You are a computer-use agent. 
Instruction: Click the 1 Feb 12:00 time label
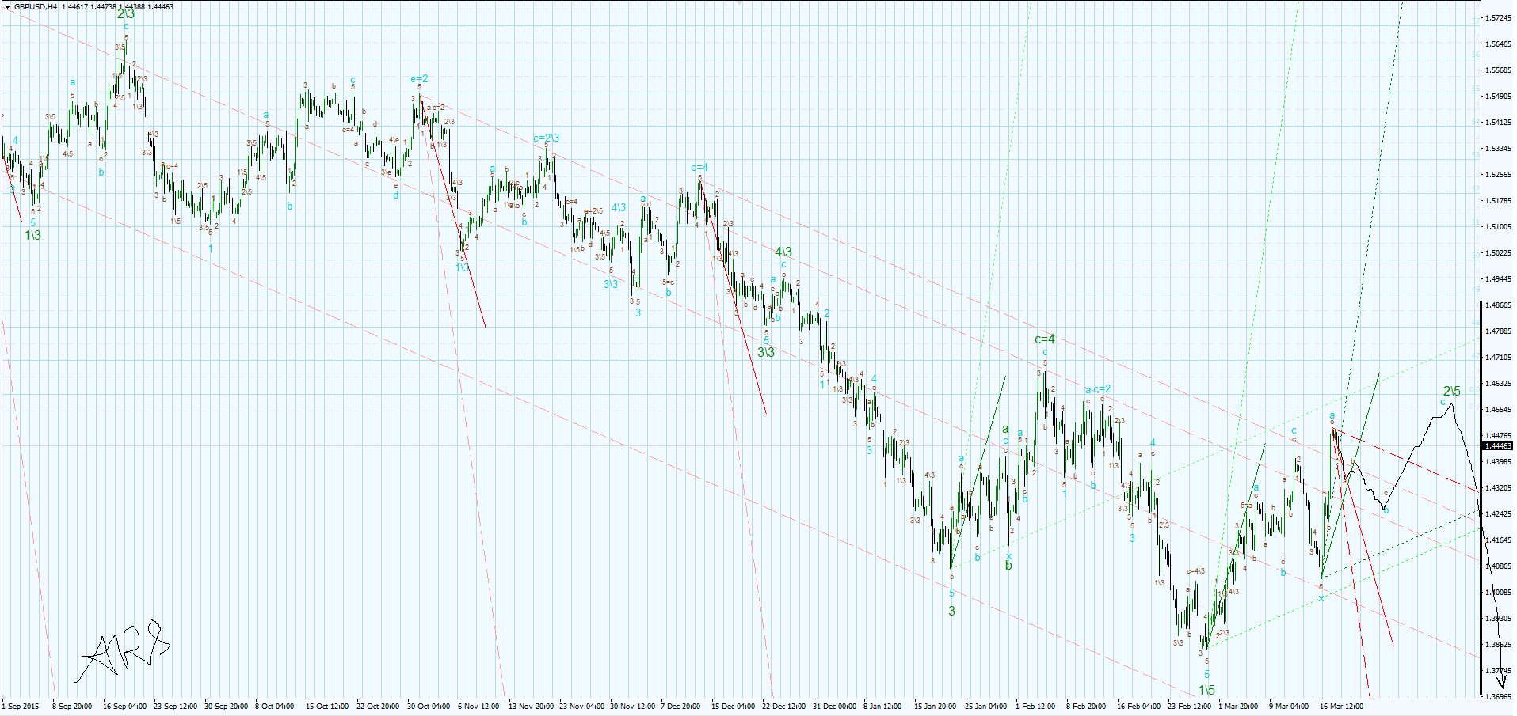(x=1035, y=706)
